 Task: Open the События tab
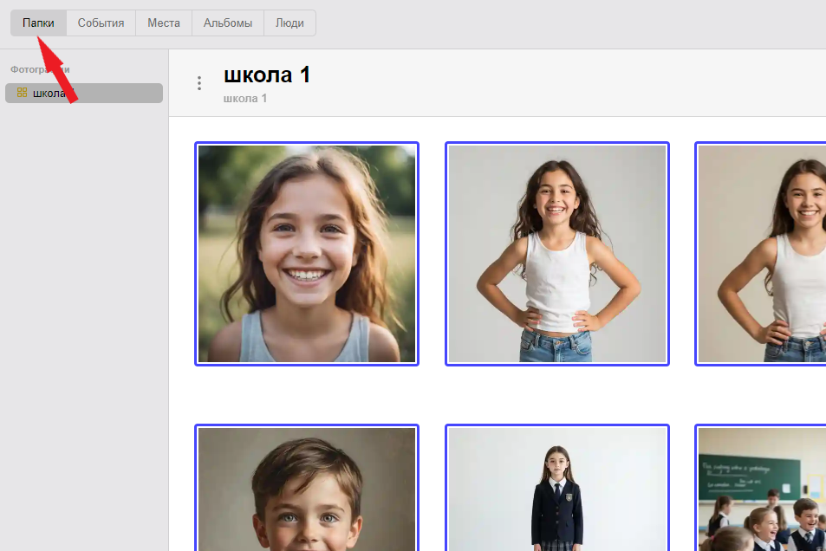click(x=101, y=23)
